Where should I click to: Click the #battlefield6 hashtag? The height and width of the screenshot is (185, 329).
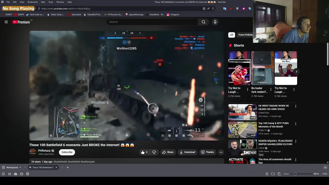[60, 162]
